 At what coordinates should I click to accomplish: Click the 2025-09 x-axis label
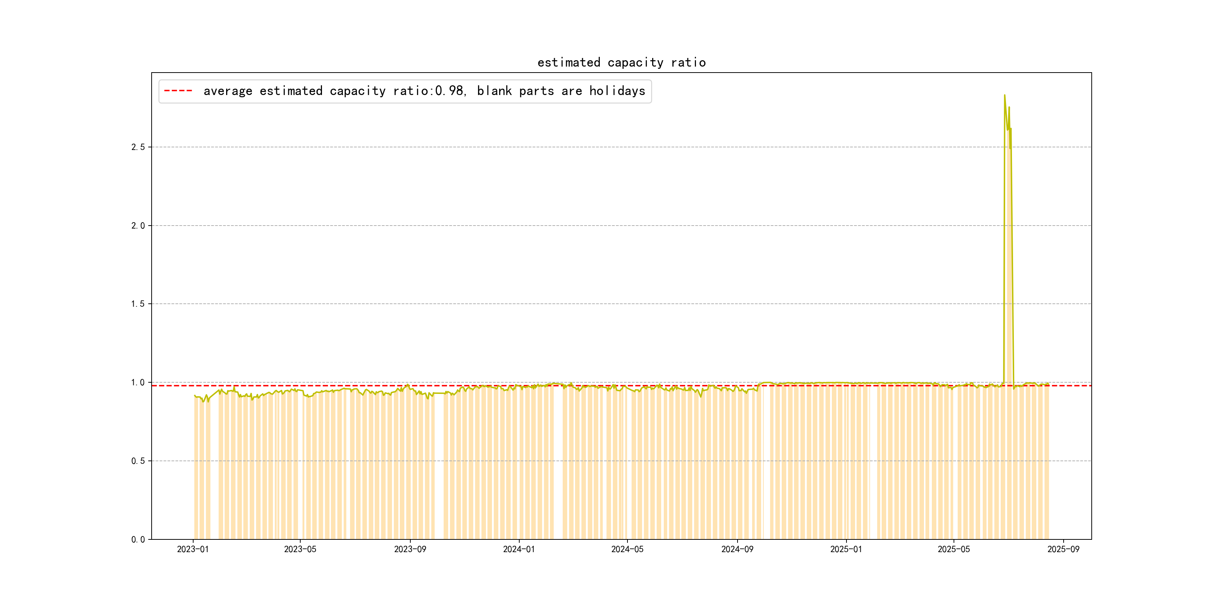[x=1063, y=549]
